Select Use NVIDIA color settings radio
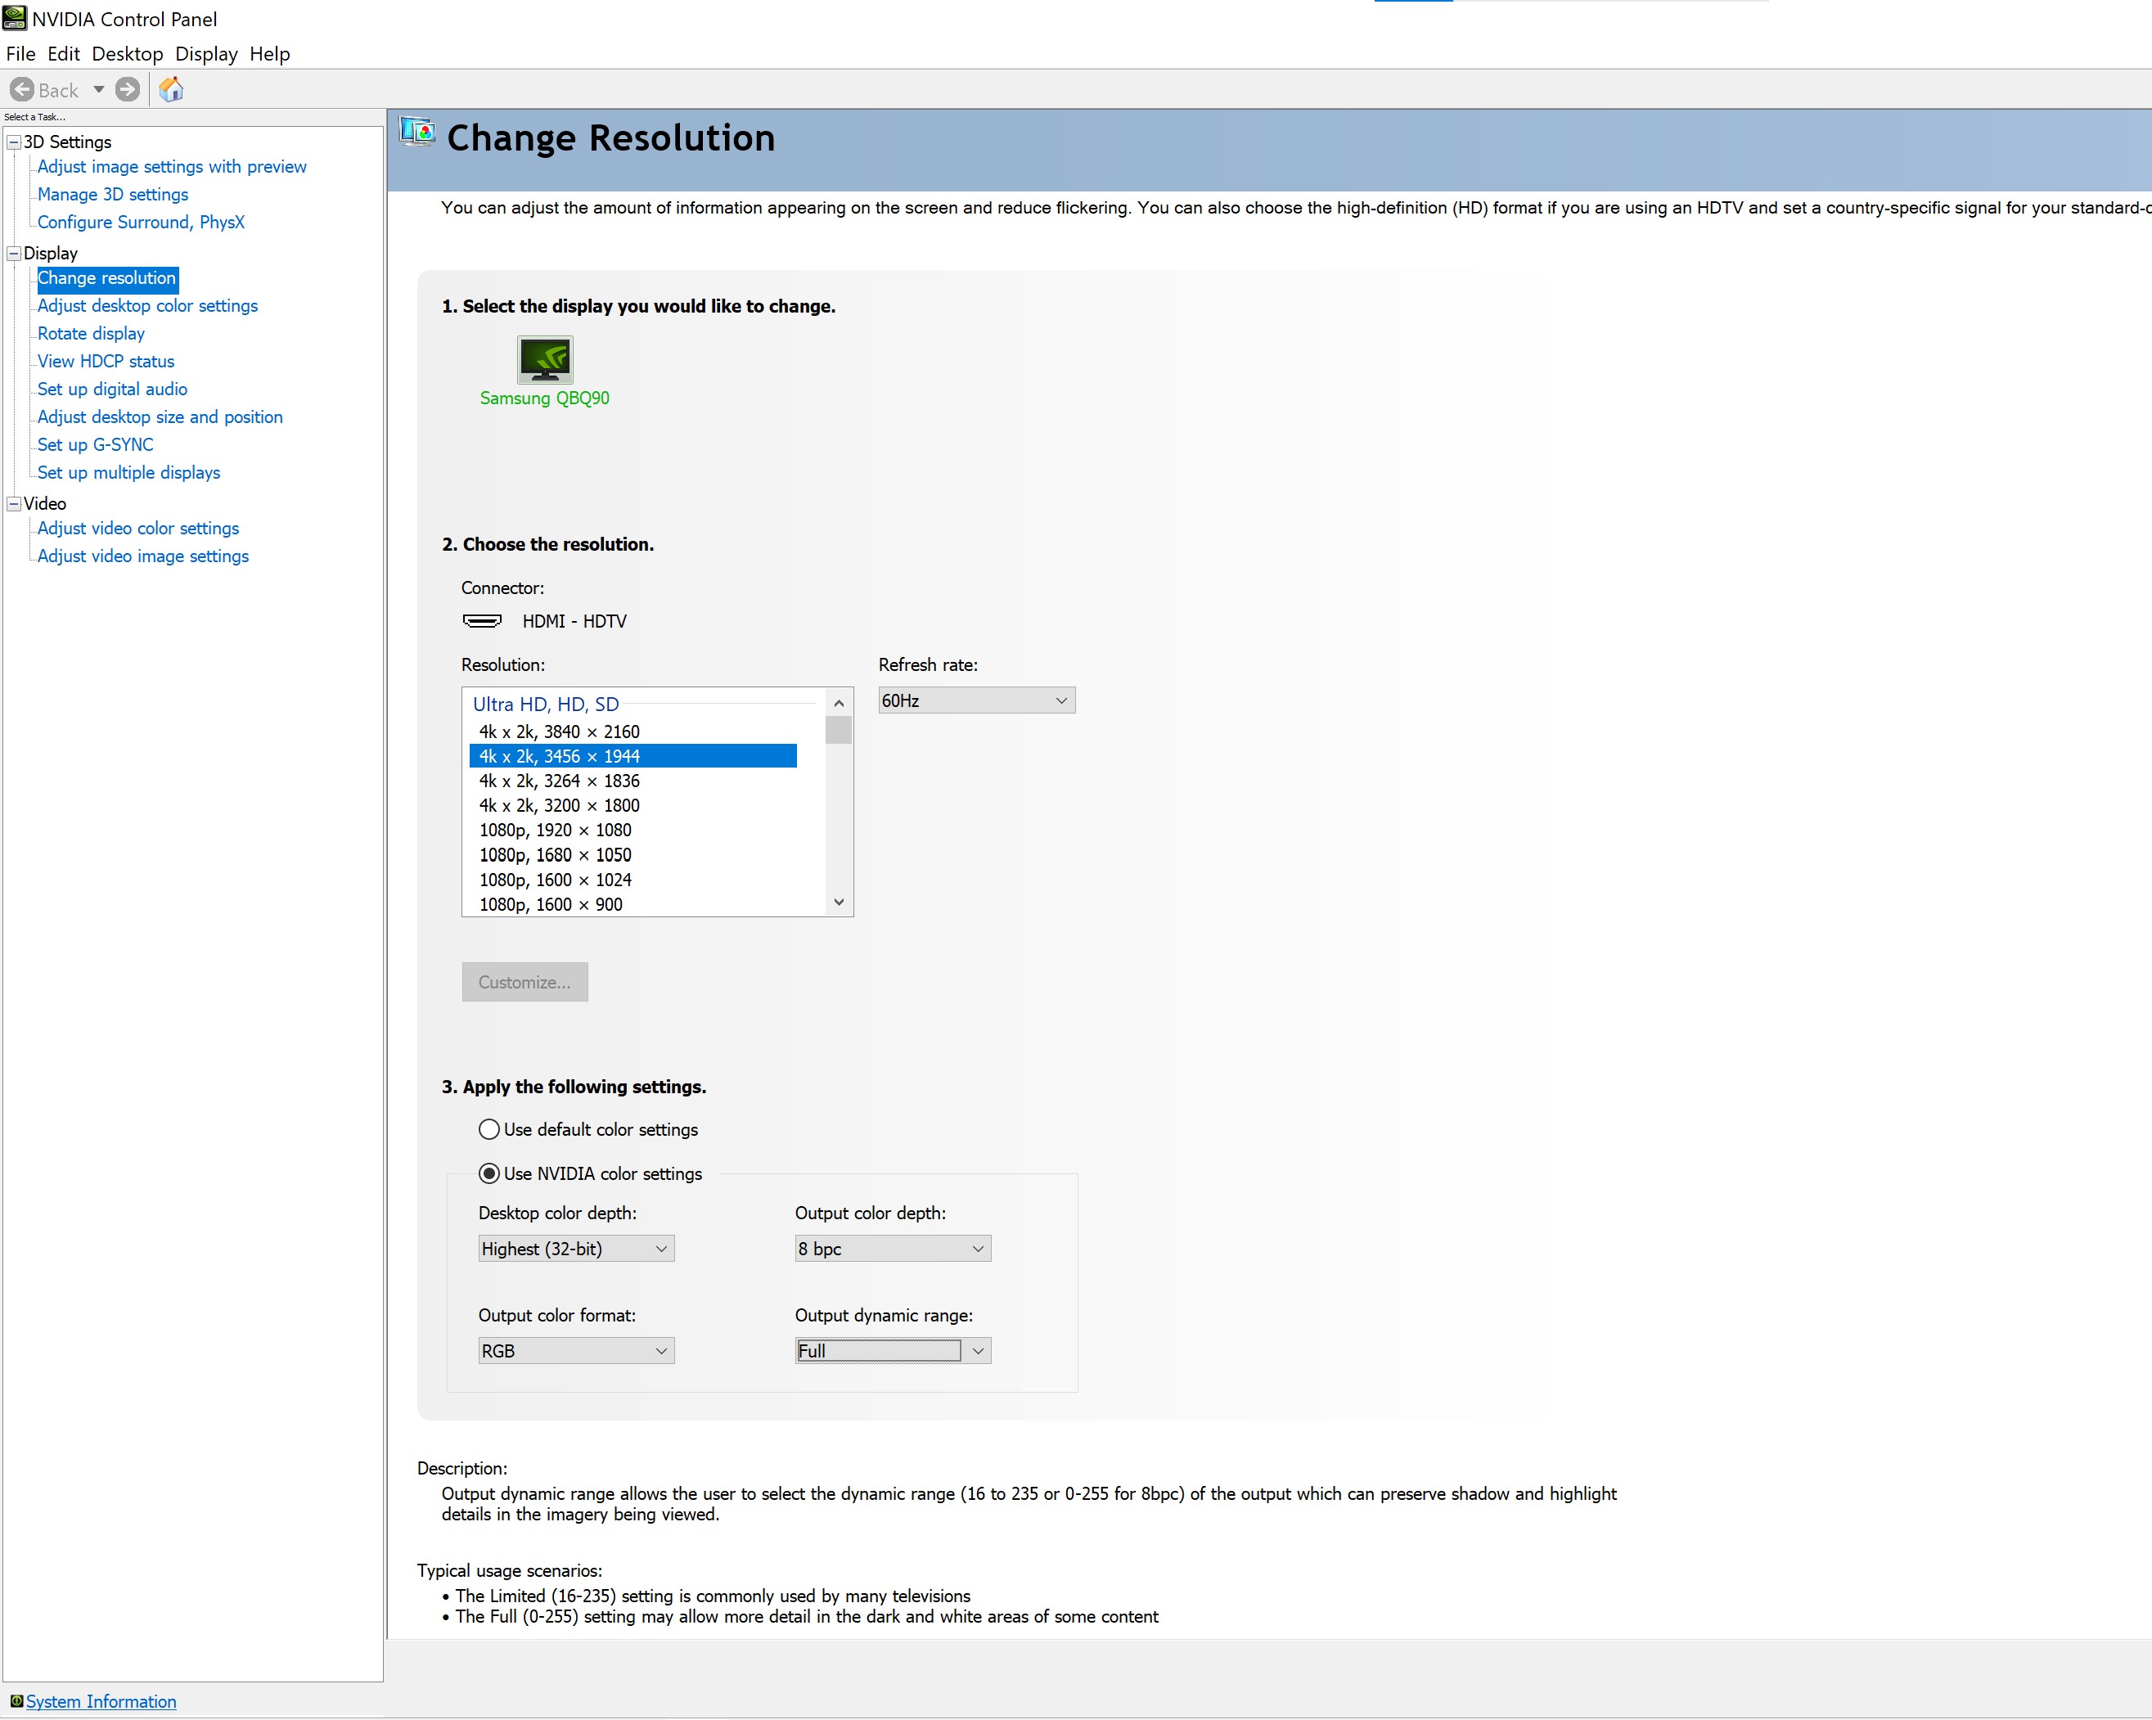The height and width of the screenshot is (1720, 2152). [489, 1174]
